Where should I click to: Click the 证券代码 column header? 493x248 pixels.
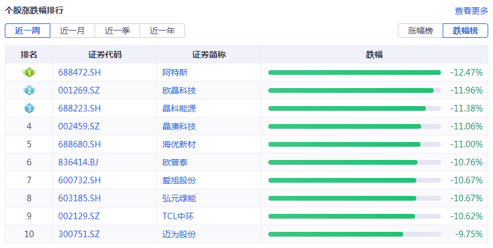pyautogui.click(x=105, y=55)
